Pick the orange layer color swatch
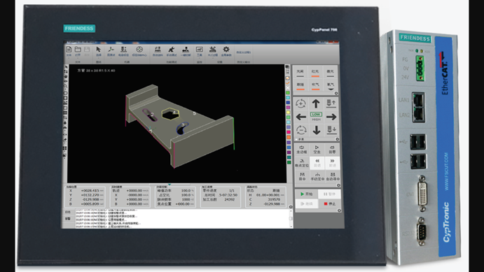The image size is (484, 272). tap(289, 137)
